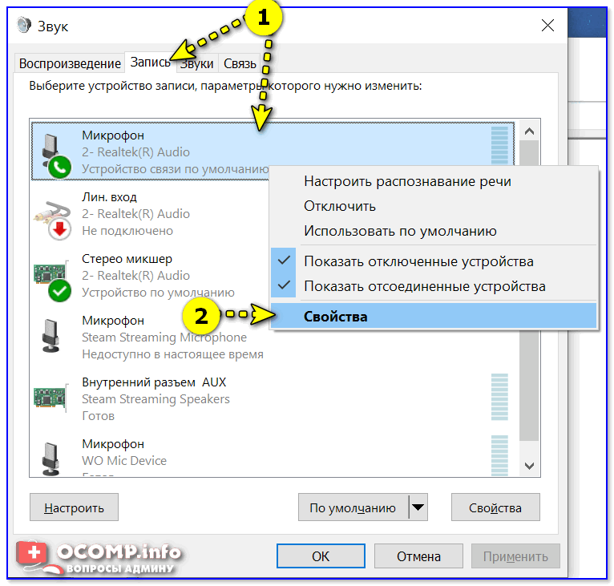Click the Настроить button
Image resolution: width=614 pixels, height=586 pixels.
click(74, 507)
